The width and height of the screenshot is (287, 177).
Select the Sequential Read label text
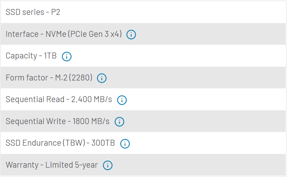pos(35,99)
